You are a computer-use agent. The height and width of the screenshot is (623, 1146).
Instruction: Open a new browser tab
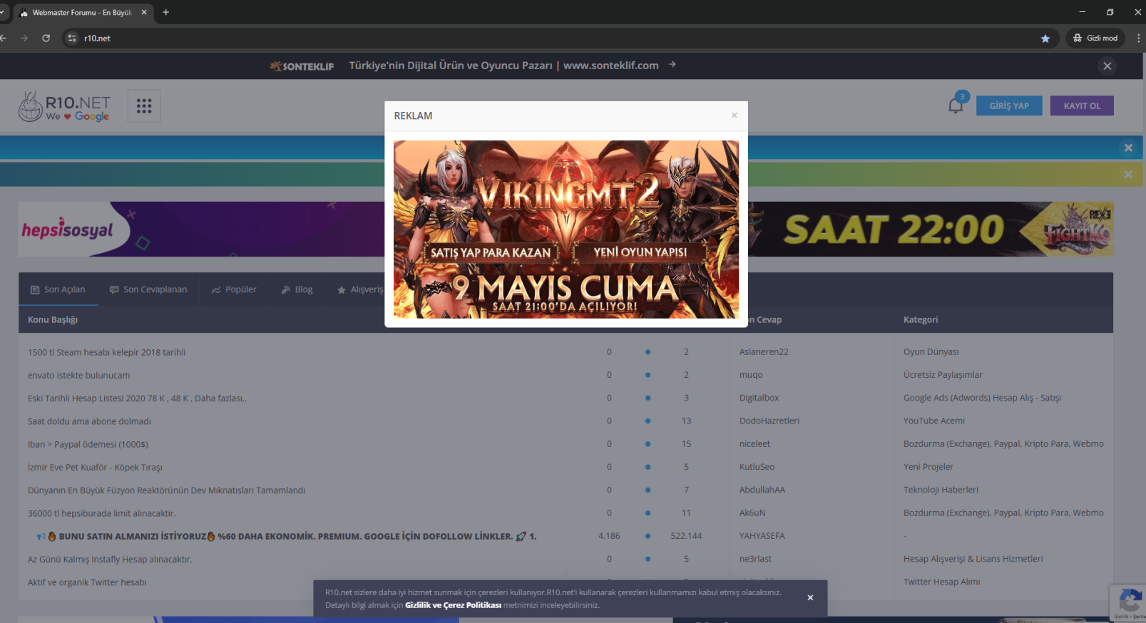pyautogui.click(x=165, y=12)
